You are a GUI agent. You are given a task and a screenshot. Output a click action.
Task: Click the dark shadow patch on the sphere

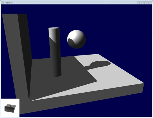point(72,42)
